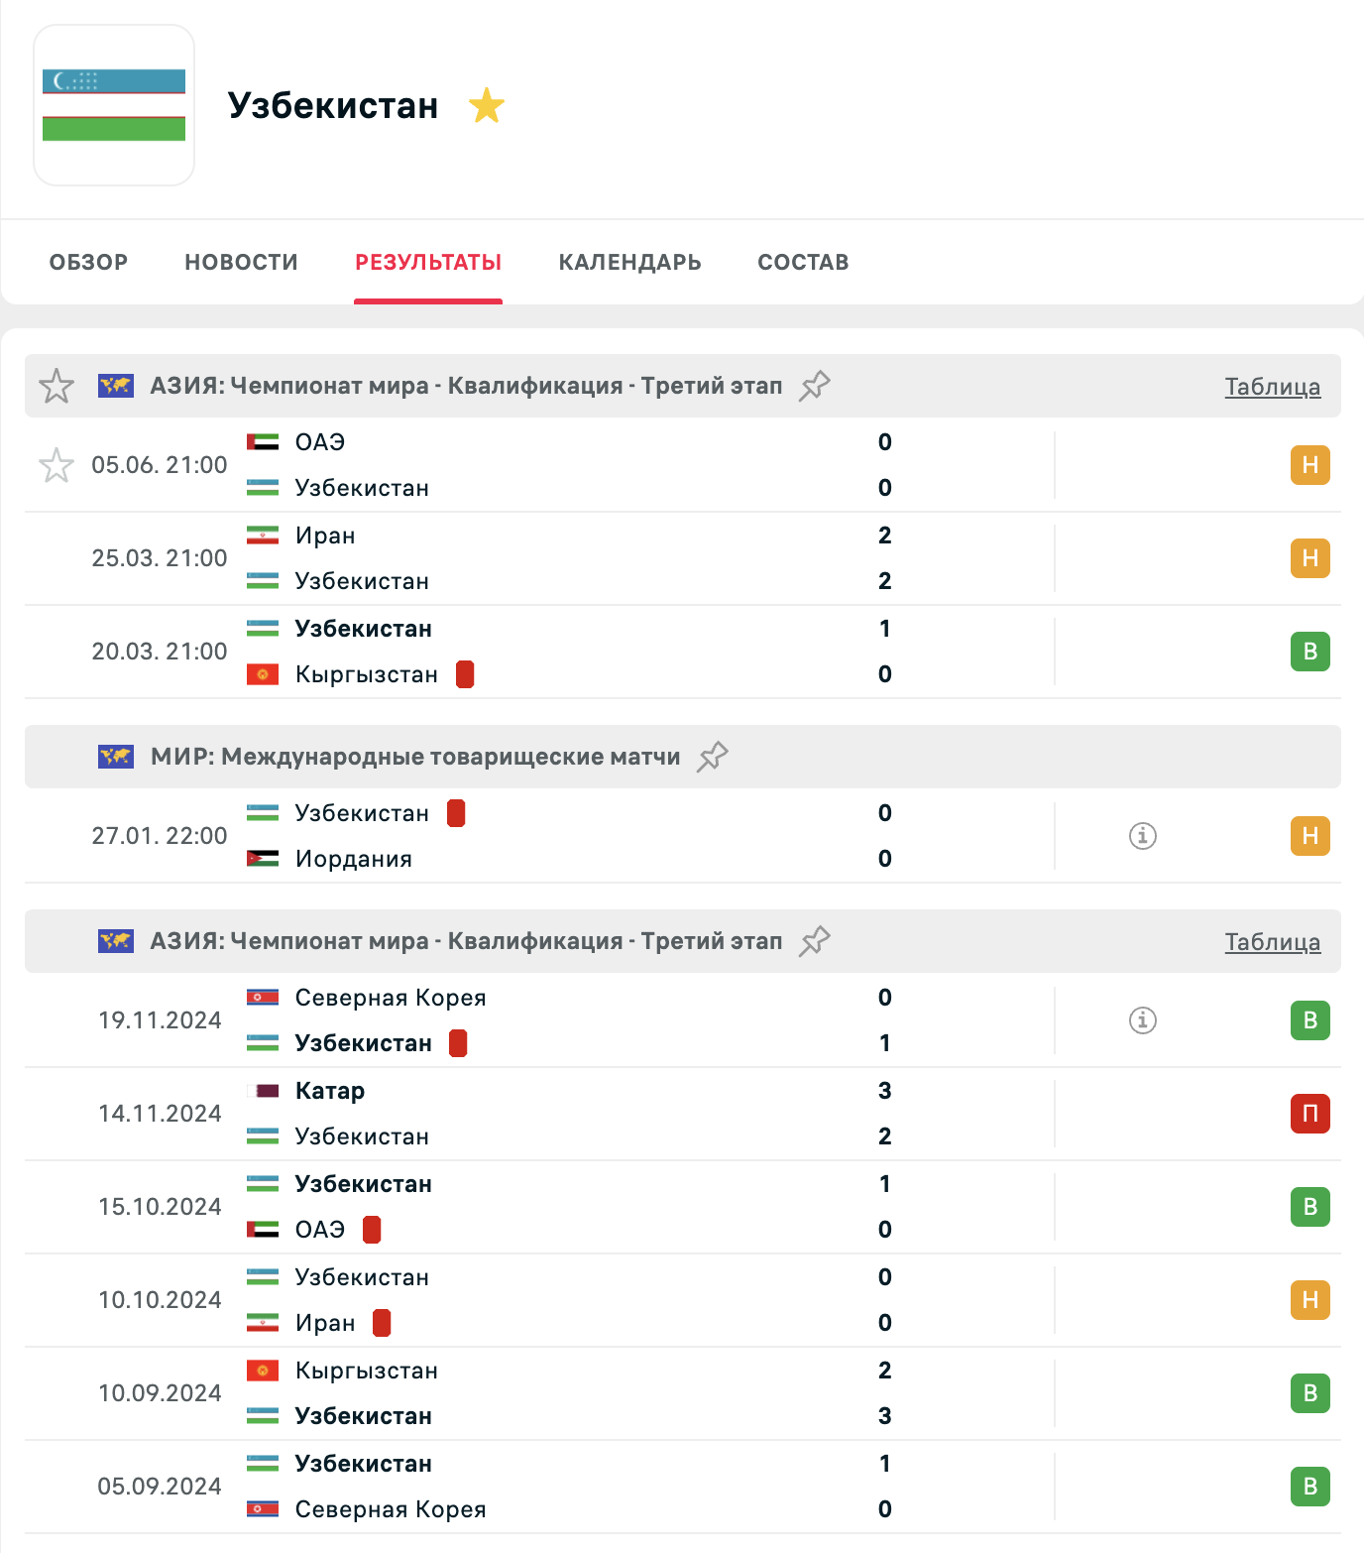Open the НОВОСТИ tab
The image size is (1364, 1553).
point(241,262)
